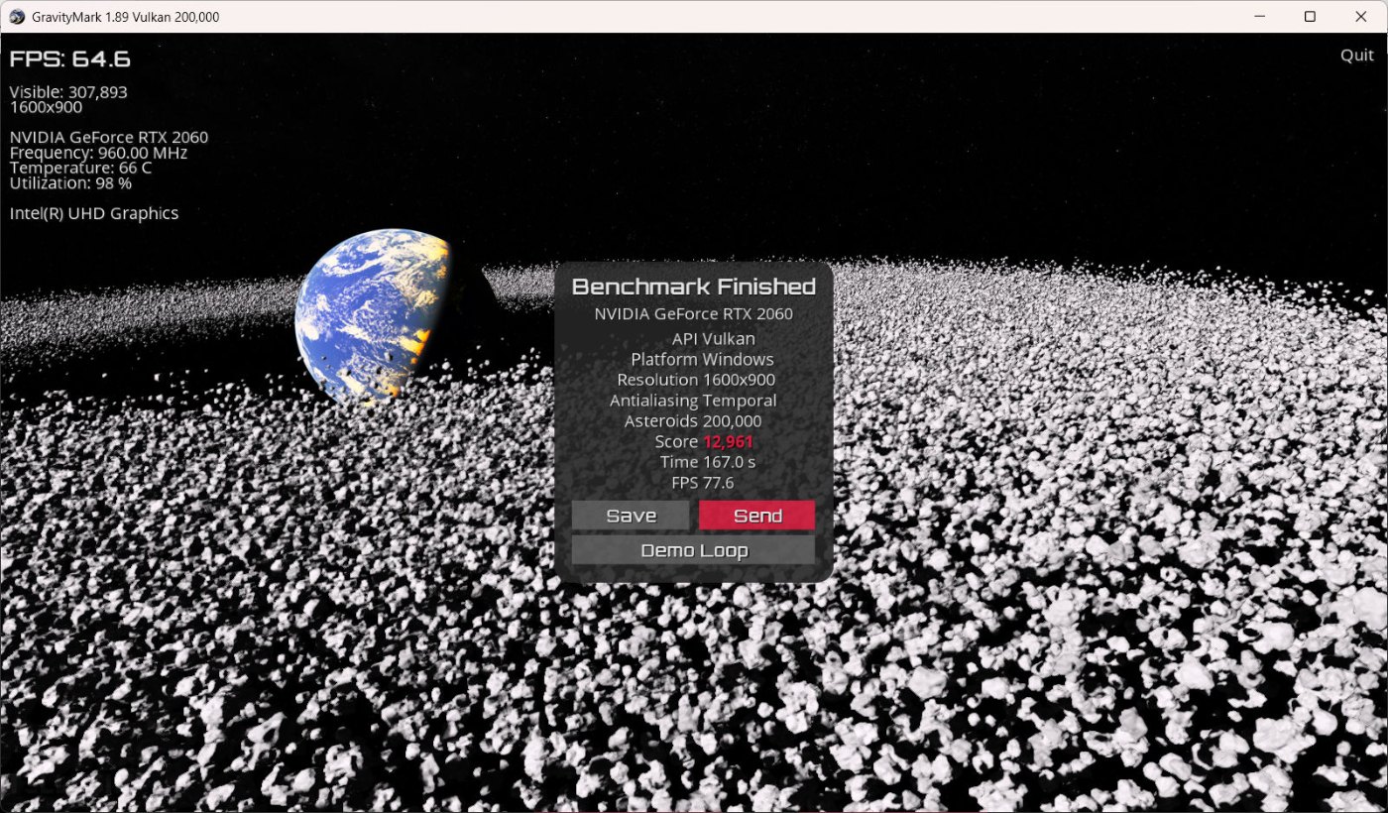The height and width of the screenshot is (813, 1388).
Task: Click the "Visible: 307,893" readout
Action: click(68, 92)
